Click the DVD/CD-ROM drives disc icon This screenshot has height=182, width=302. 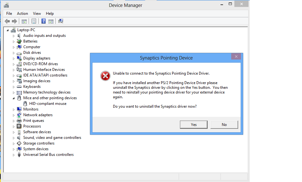(19, 64)
